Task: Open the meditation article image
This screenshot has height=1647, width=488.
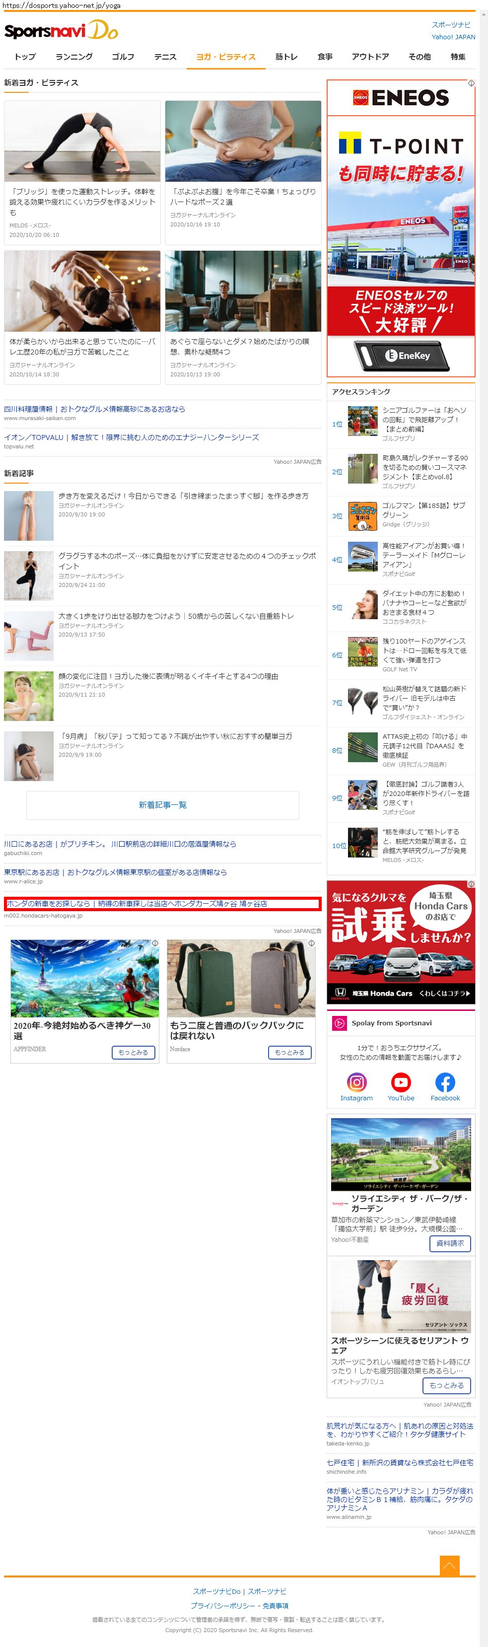Action: pos(243,291)
